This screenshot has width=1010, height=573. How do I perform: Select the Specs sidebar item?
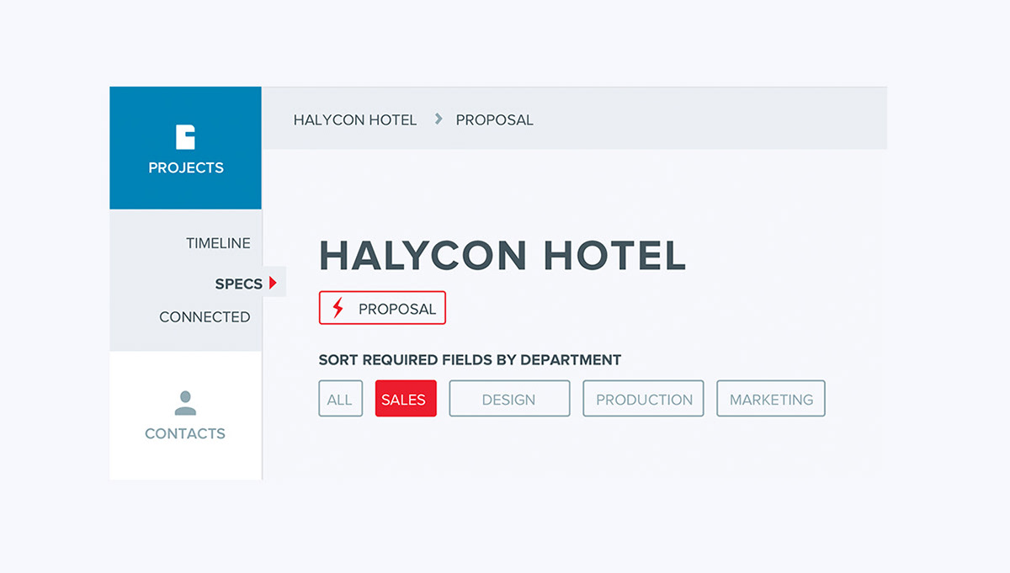click(239, 284)
